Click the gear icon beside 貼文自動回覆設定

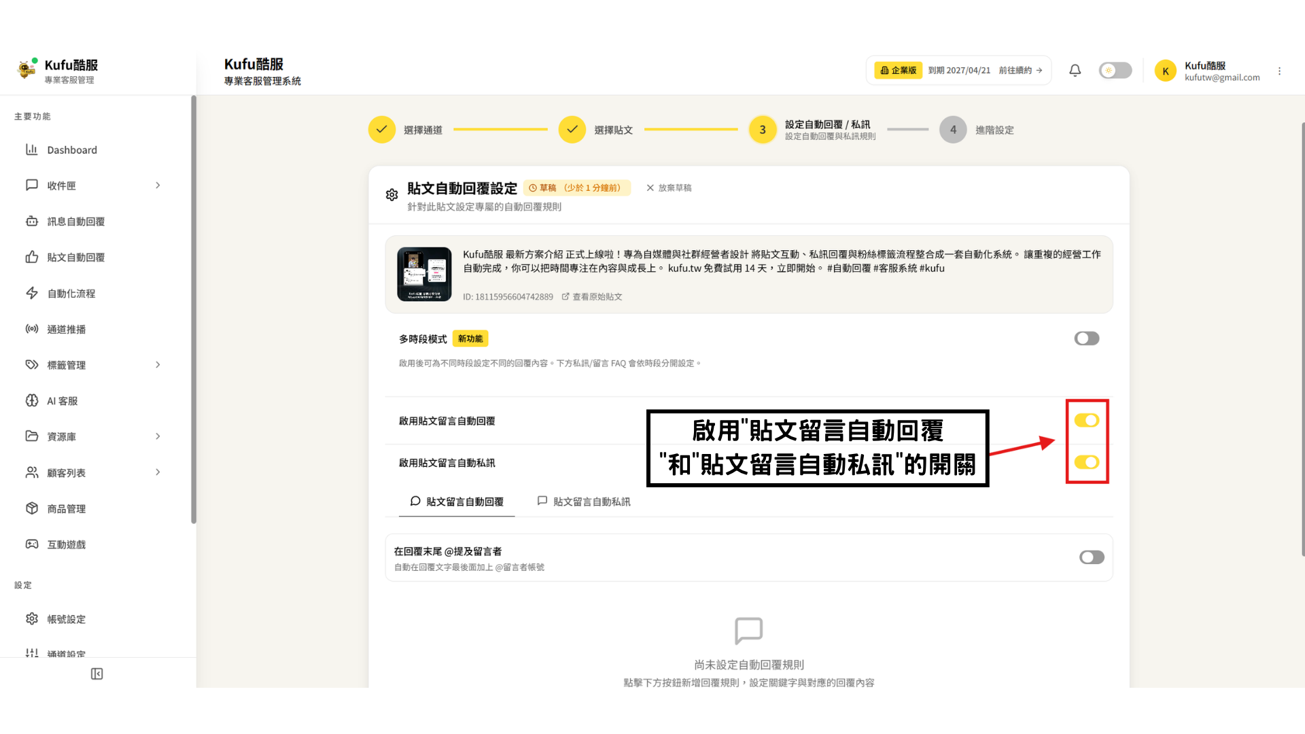click(x=391, y=195)
